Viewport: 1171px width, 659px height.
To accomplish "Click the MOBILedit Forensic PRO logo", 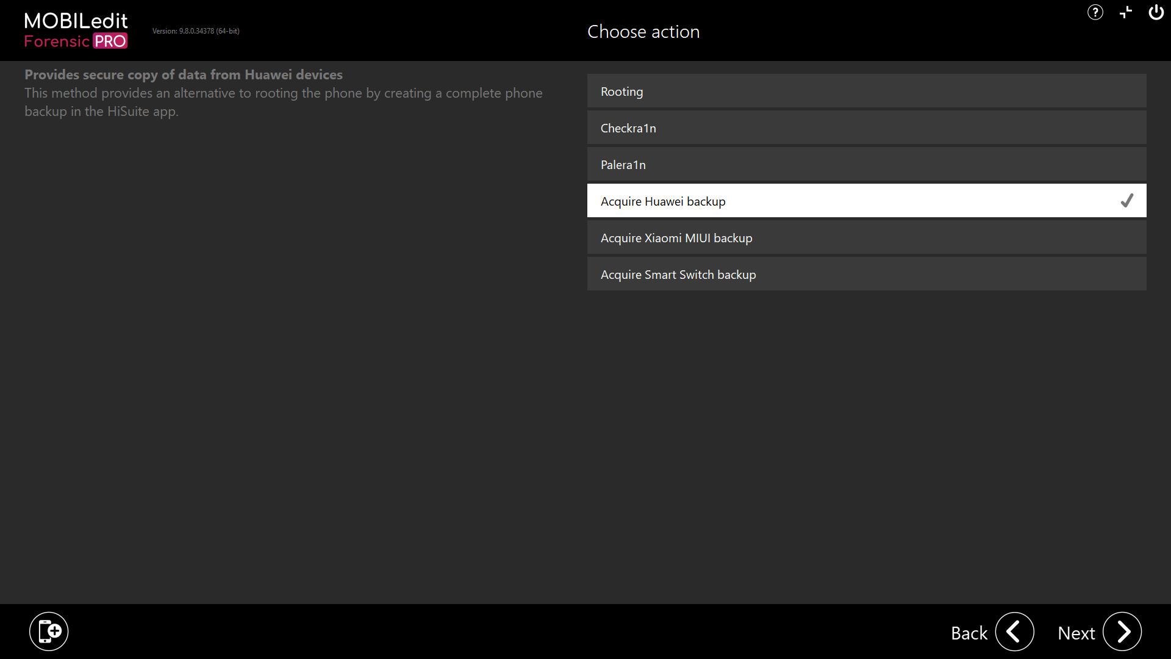I will point(76,31).
